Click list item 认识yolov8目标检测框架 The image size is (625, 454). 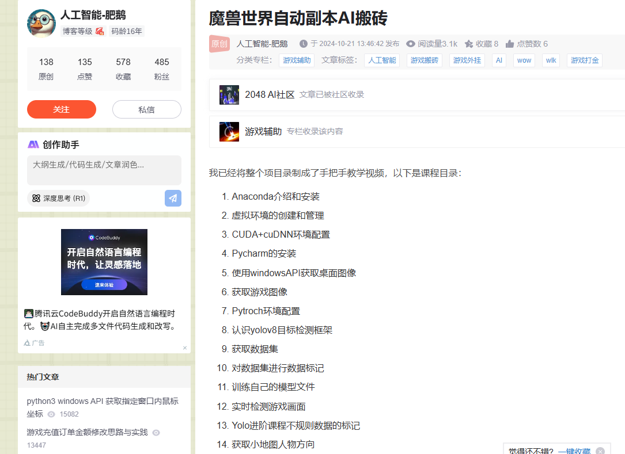282,330
